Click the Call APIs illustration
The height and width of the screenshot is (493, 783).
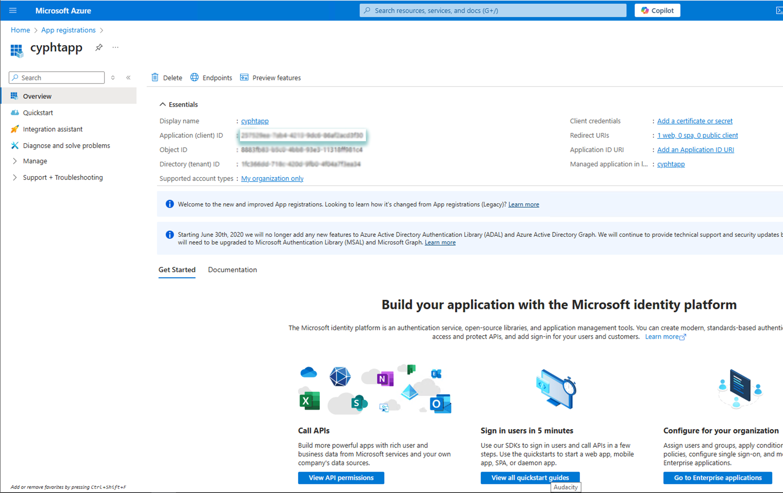pyautogui.click(x=374, y=389)
